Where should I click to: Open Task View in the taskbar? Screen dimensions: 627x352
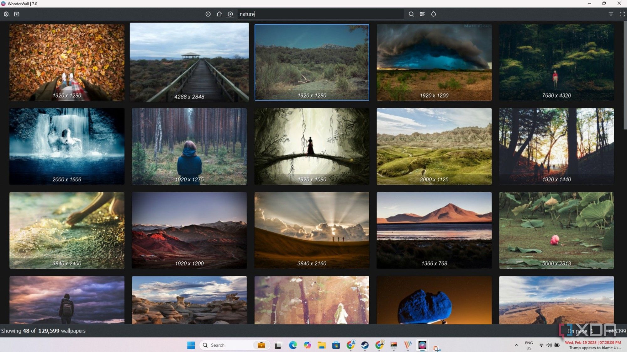[278, 345]
